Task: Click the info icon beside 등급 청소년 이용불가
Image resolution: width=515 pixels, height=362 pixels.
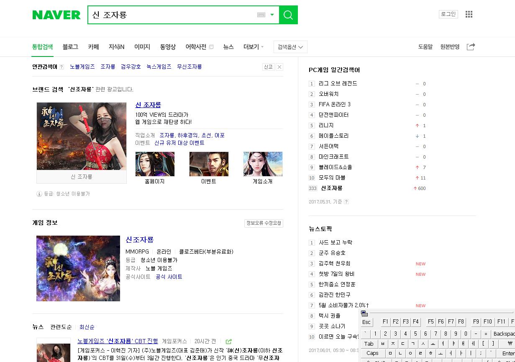Action: point(39,194)
